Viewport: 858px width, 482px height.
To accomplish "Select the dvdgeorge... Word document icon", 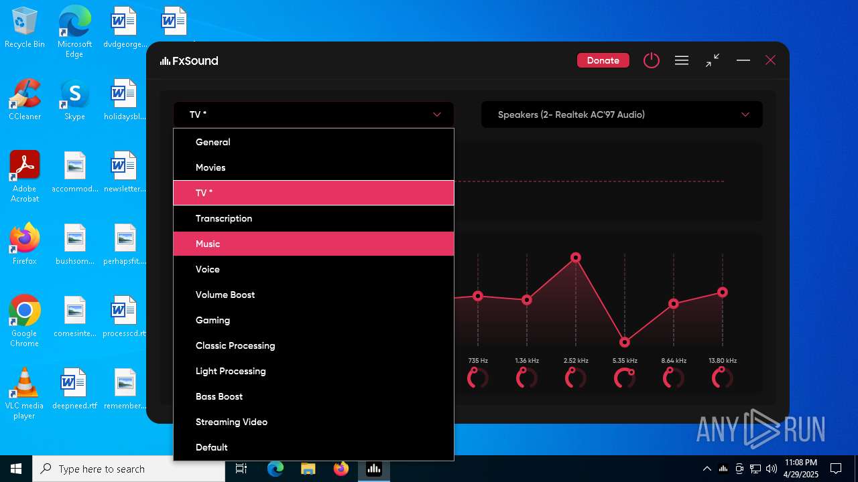I will 125,27.
